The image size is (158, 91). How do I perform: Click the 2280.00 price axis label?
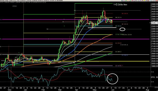[x=155, y=29]
